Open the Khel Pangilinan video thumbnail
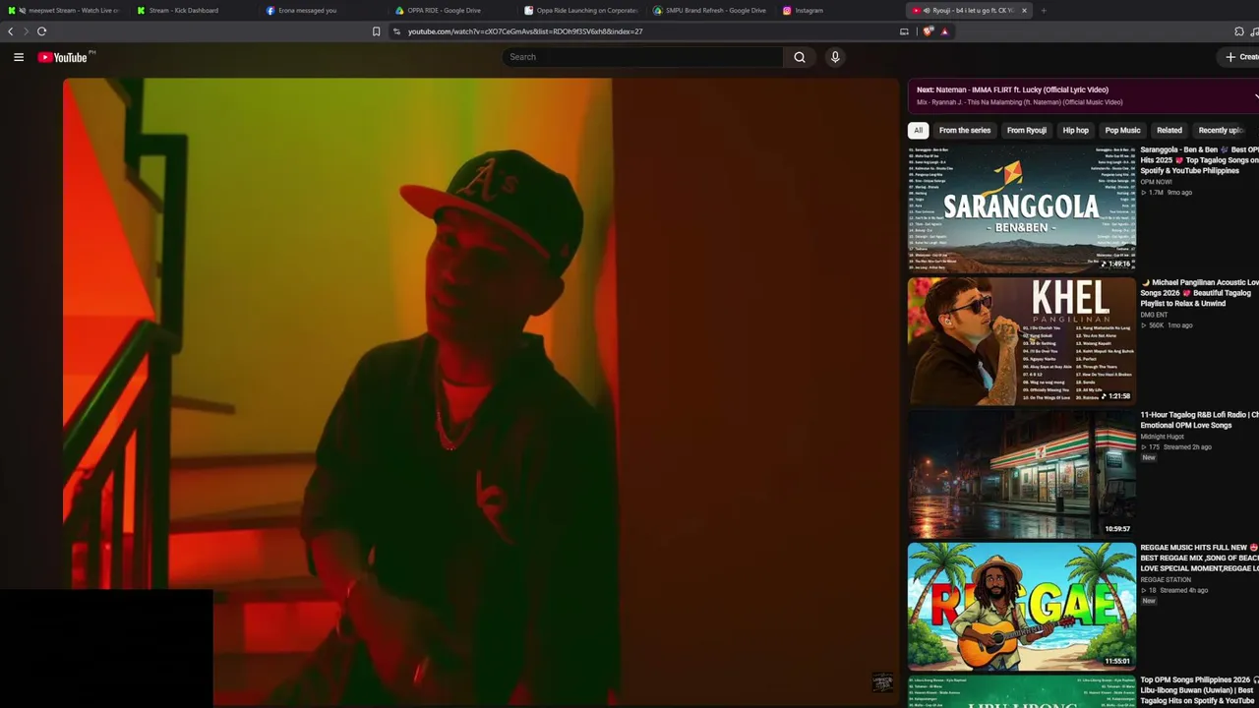1259x708 pixels. pyautogui.click(x=1022, y=341)
